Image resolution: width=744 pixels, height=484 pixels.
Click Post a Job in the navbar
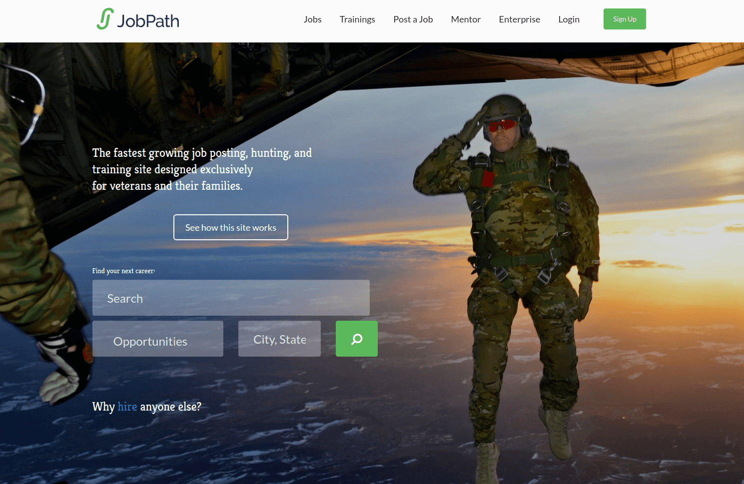pos(413,19)
